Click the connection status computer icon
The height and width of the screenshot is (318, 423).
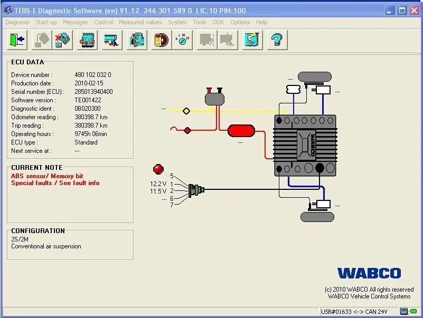[404, 312]
